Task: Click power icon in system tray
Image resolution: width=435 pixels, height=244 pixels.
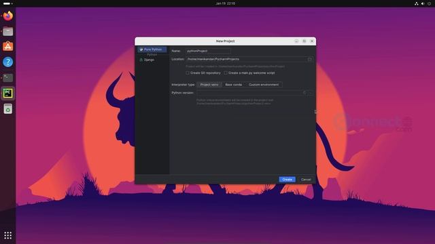Action: click(x=429, y=3)
